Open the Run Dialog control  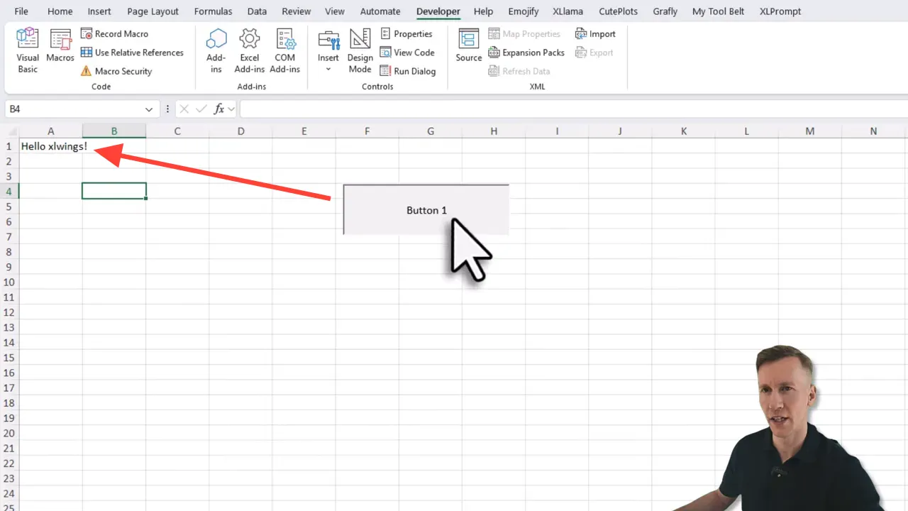pyautogui.click(x=409, y=70)
